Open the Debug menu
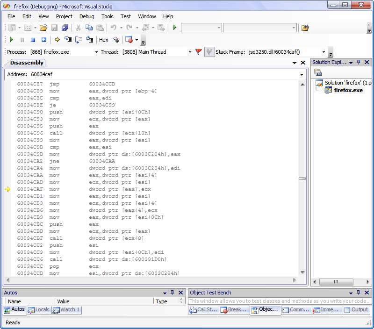 (x=87, y=16)
